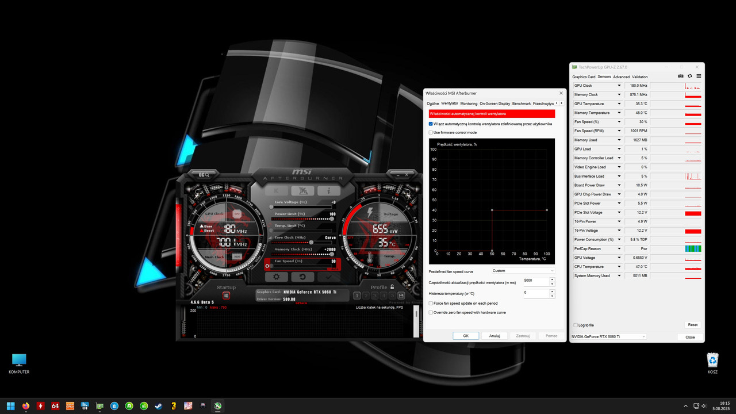Open GPU-Z Graphics Card tab
The width and height of the screenshot is (736, 414).
click(x=584, y=76)
